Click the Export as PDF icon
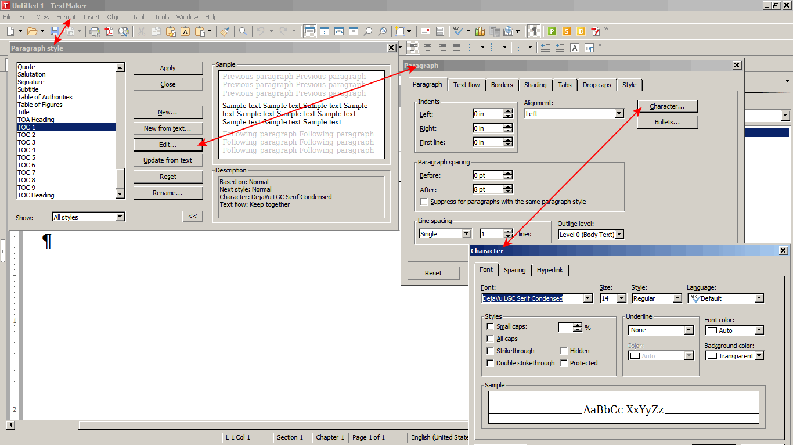 pos(109,31)
